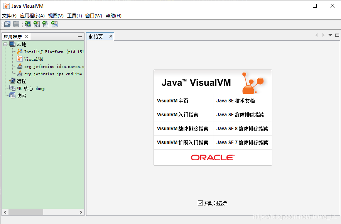Screen dimensions: 341x224
Task: Click the Java icon beside org.jetbrains.idea.maven
Action: coord(20,66)
